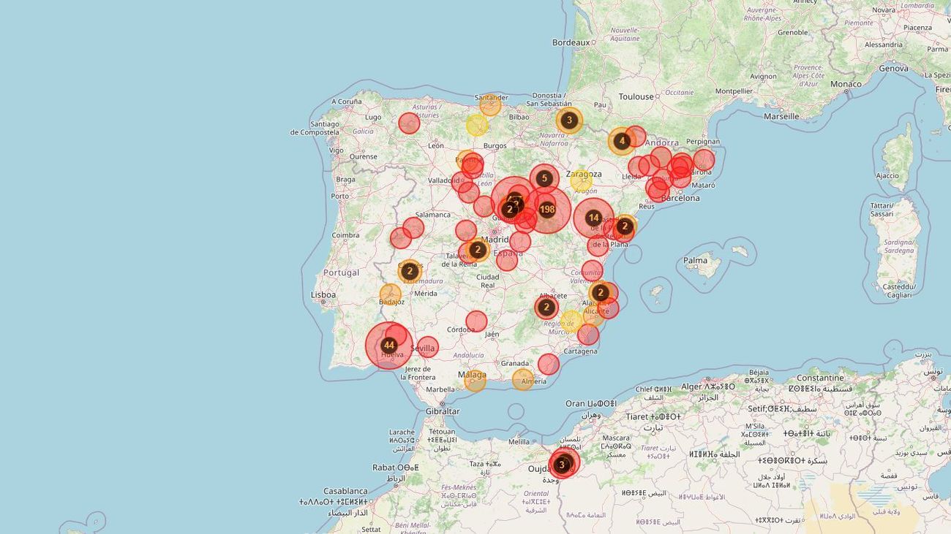Click the 2 cluster north of Alicante
The image size is (951, 534).
click(601, 293)
